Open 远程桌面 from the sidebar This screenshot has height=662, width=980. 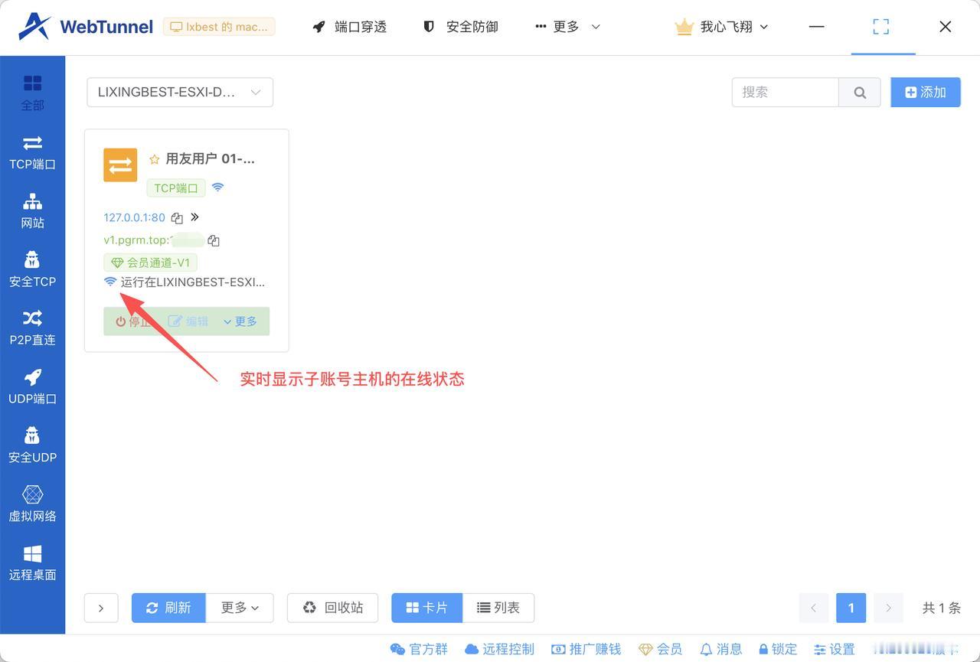point(32,563)
